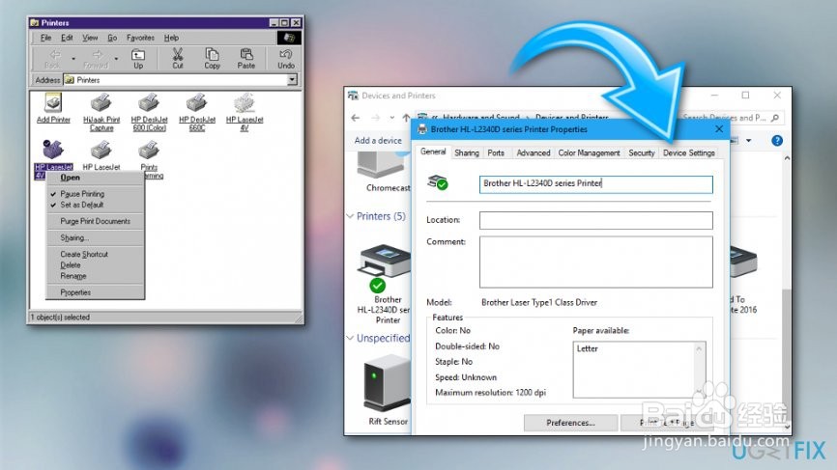Collapse the Printers (5) group

click(x=350, y=216)
